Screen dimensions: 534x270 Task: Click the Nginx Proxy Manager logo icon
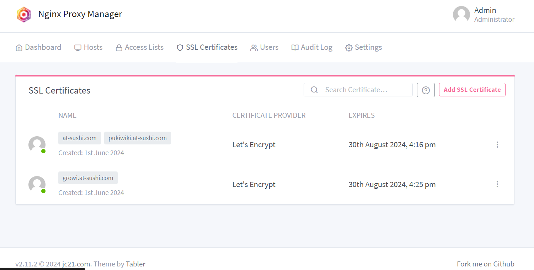(x=24, y=15)
